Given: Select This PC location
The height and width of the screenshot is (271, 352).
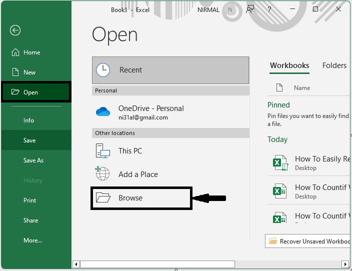Looking at the screenshot, I should [x=170, y=151].
